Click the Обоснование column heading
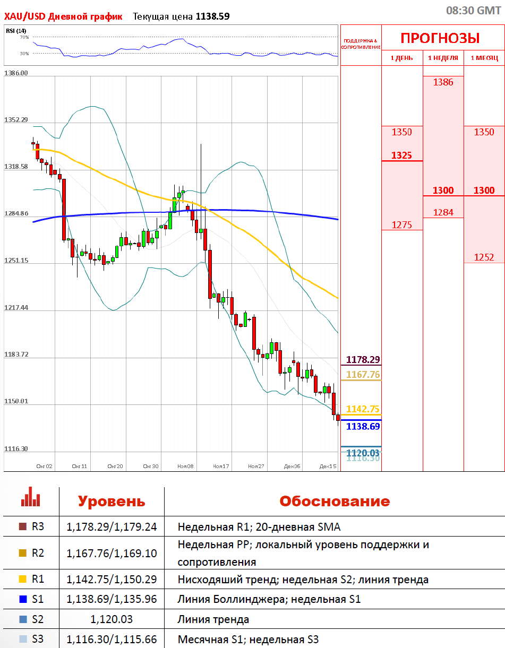 (335, 502)
